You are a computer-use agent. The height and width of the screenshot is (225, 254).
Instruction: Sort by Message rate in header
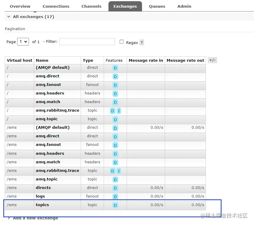[x=146, y=61]
